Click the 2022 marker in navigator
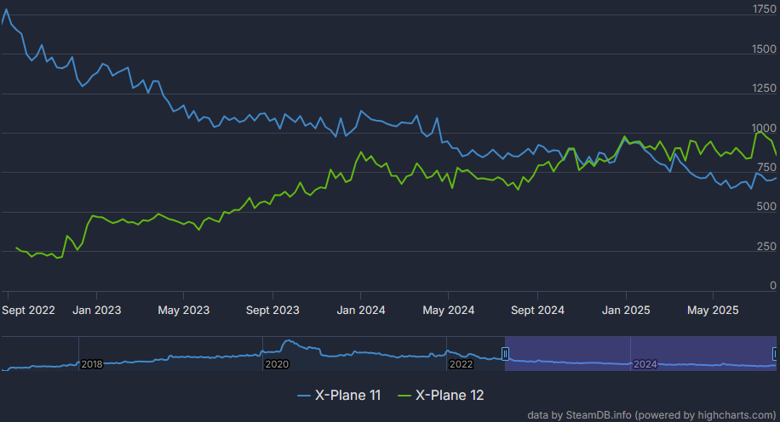The width and height of the screenshot is (780, 422). pyautogui.click(x=461, y=364)
